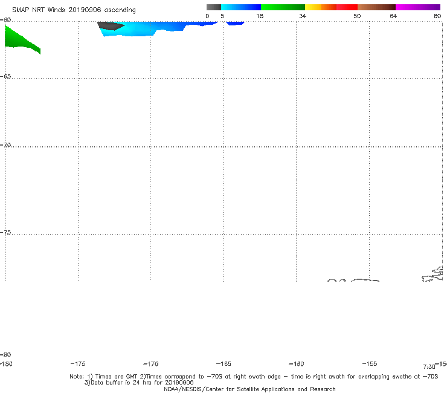Viewport: 447px width, 393px height.
Task: Click the longitude axis label -165
Action: coord(224,363)
